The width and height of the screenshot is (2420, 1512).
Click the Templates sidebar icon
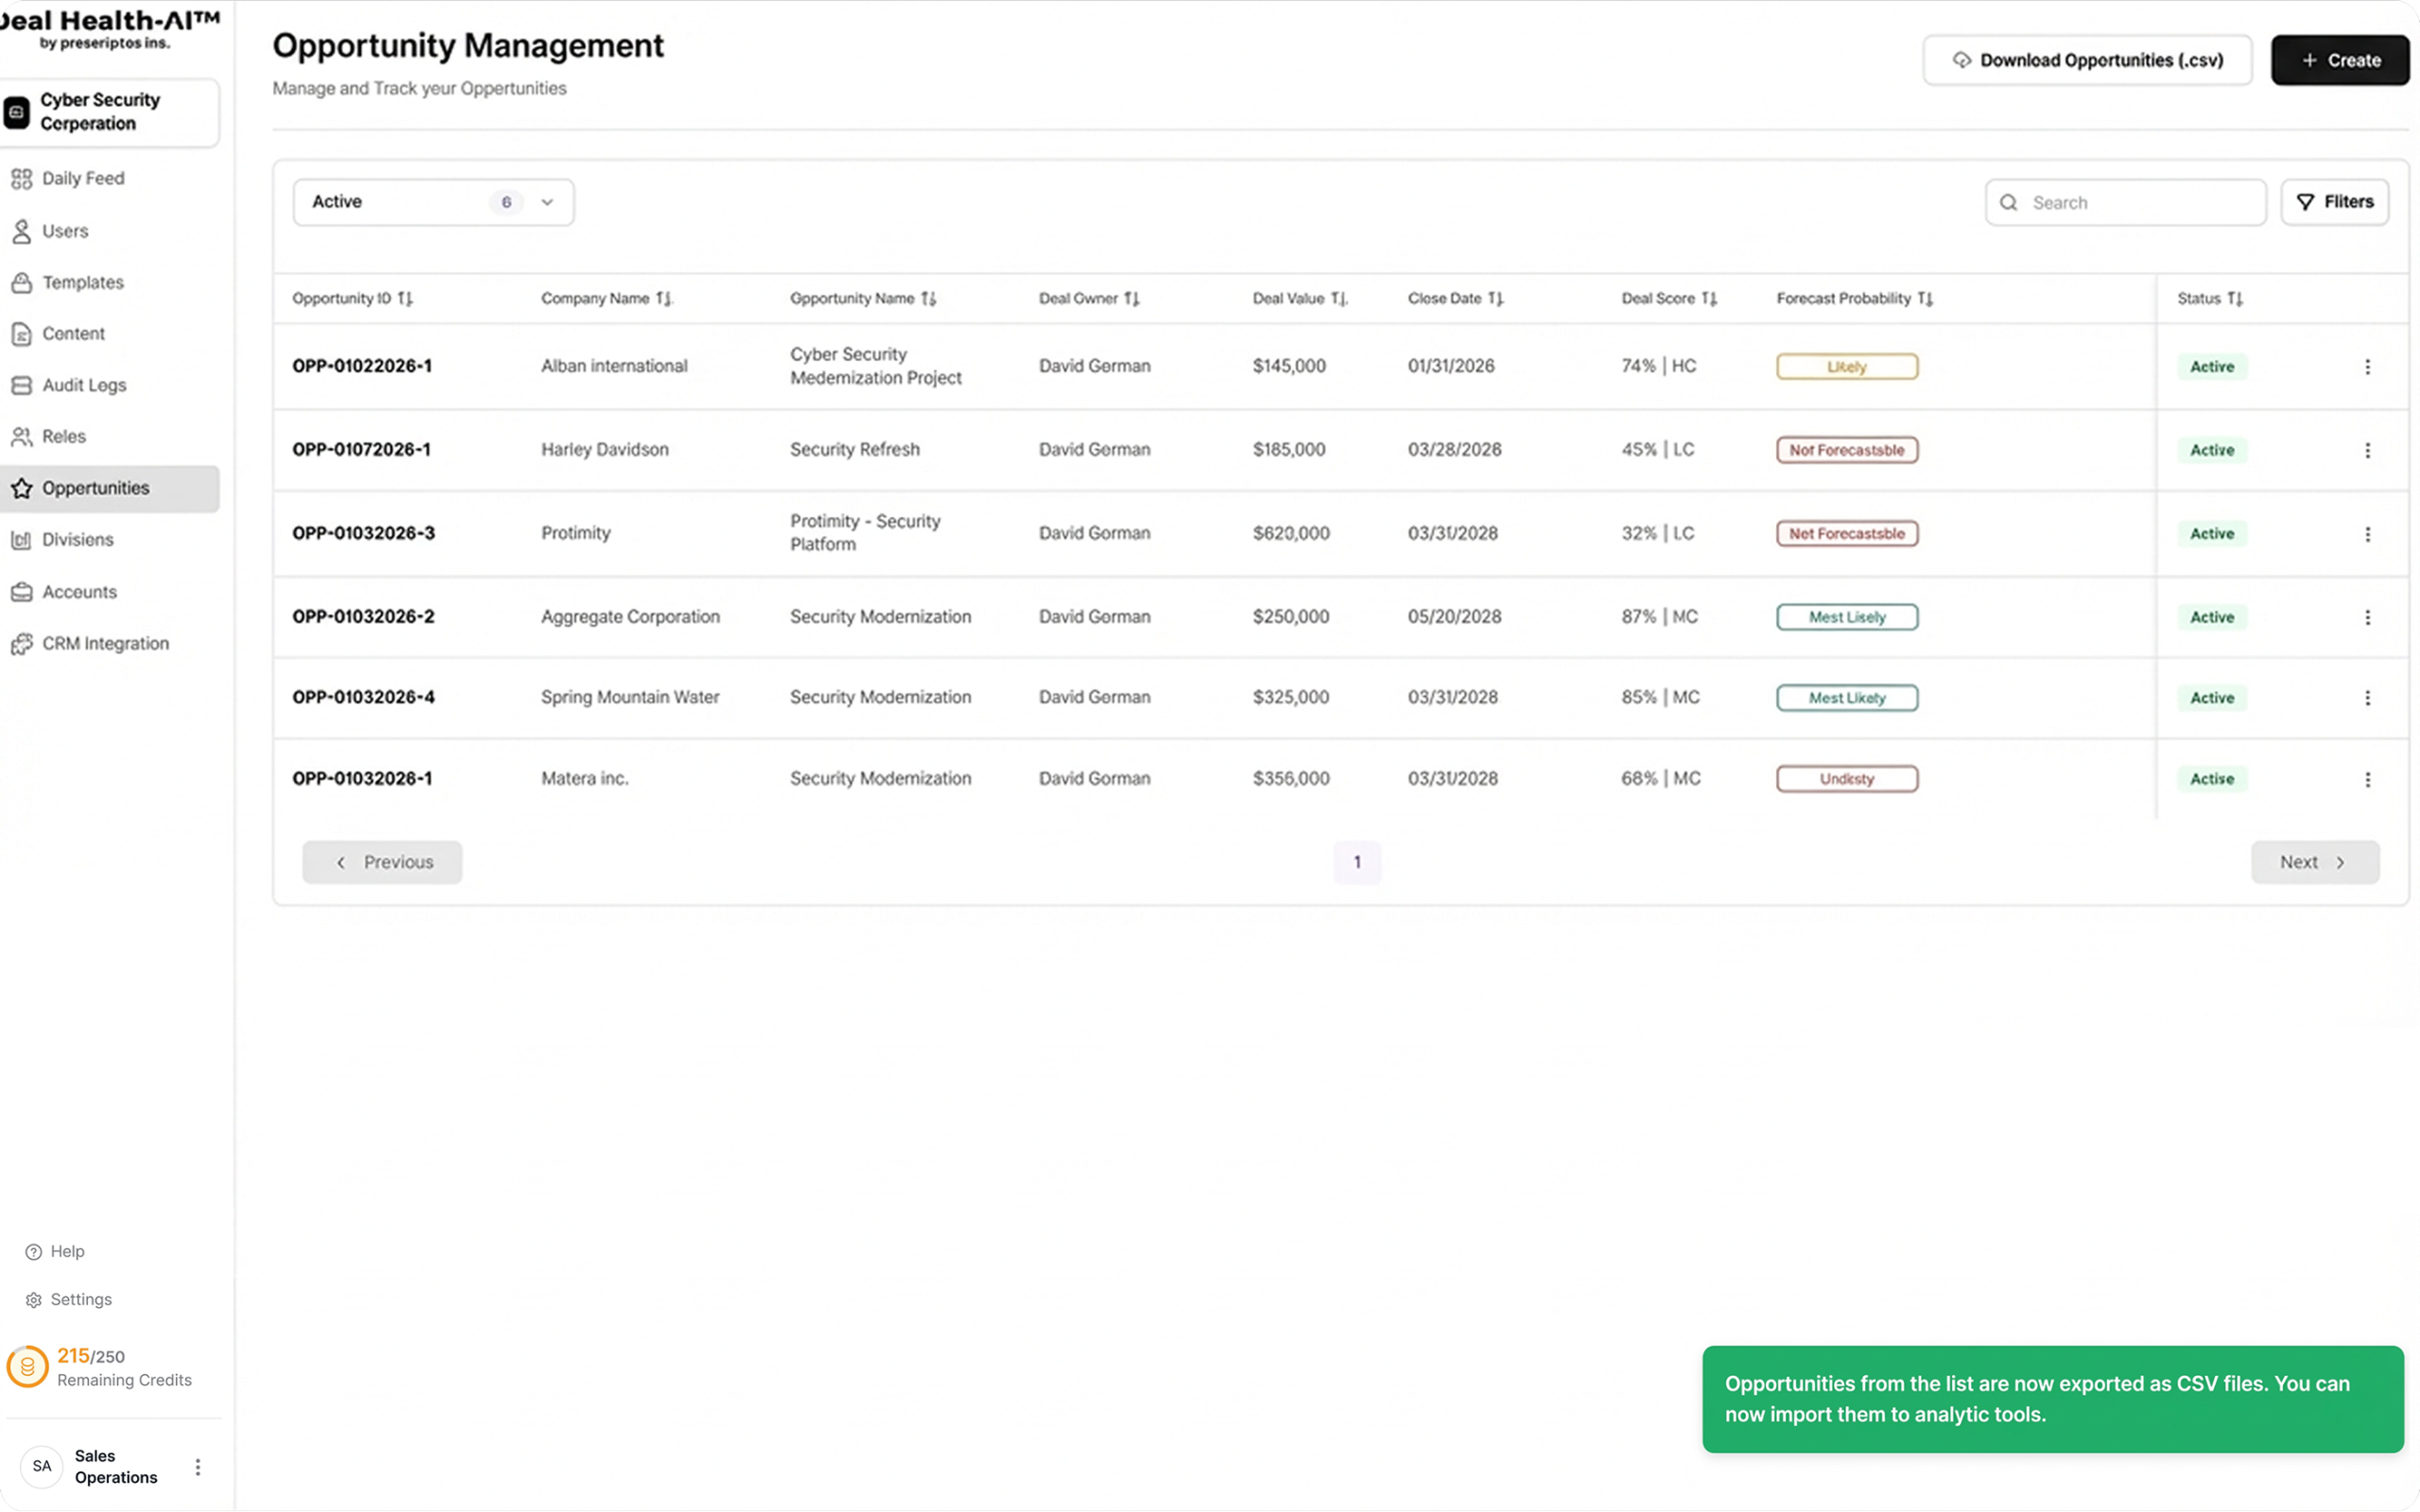click(21, 283)
